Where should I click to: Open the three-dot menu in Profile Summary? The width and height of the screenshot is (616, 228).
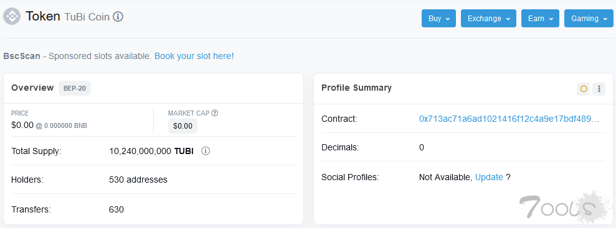click(x=599, y=89)
